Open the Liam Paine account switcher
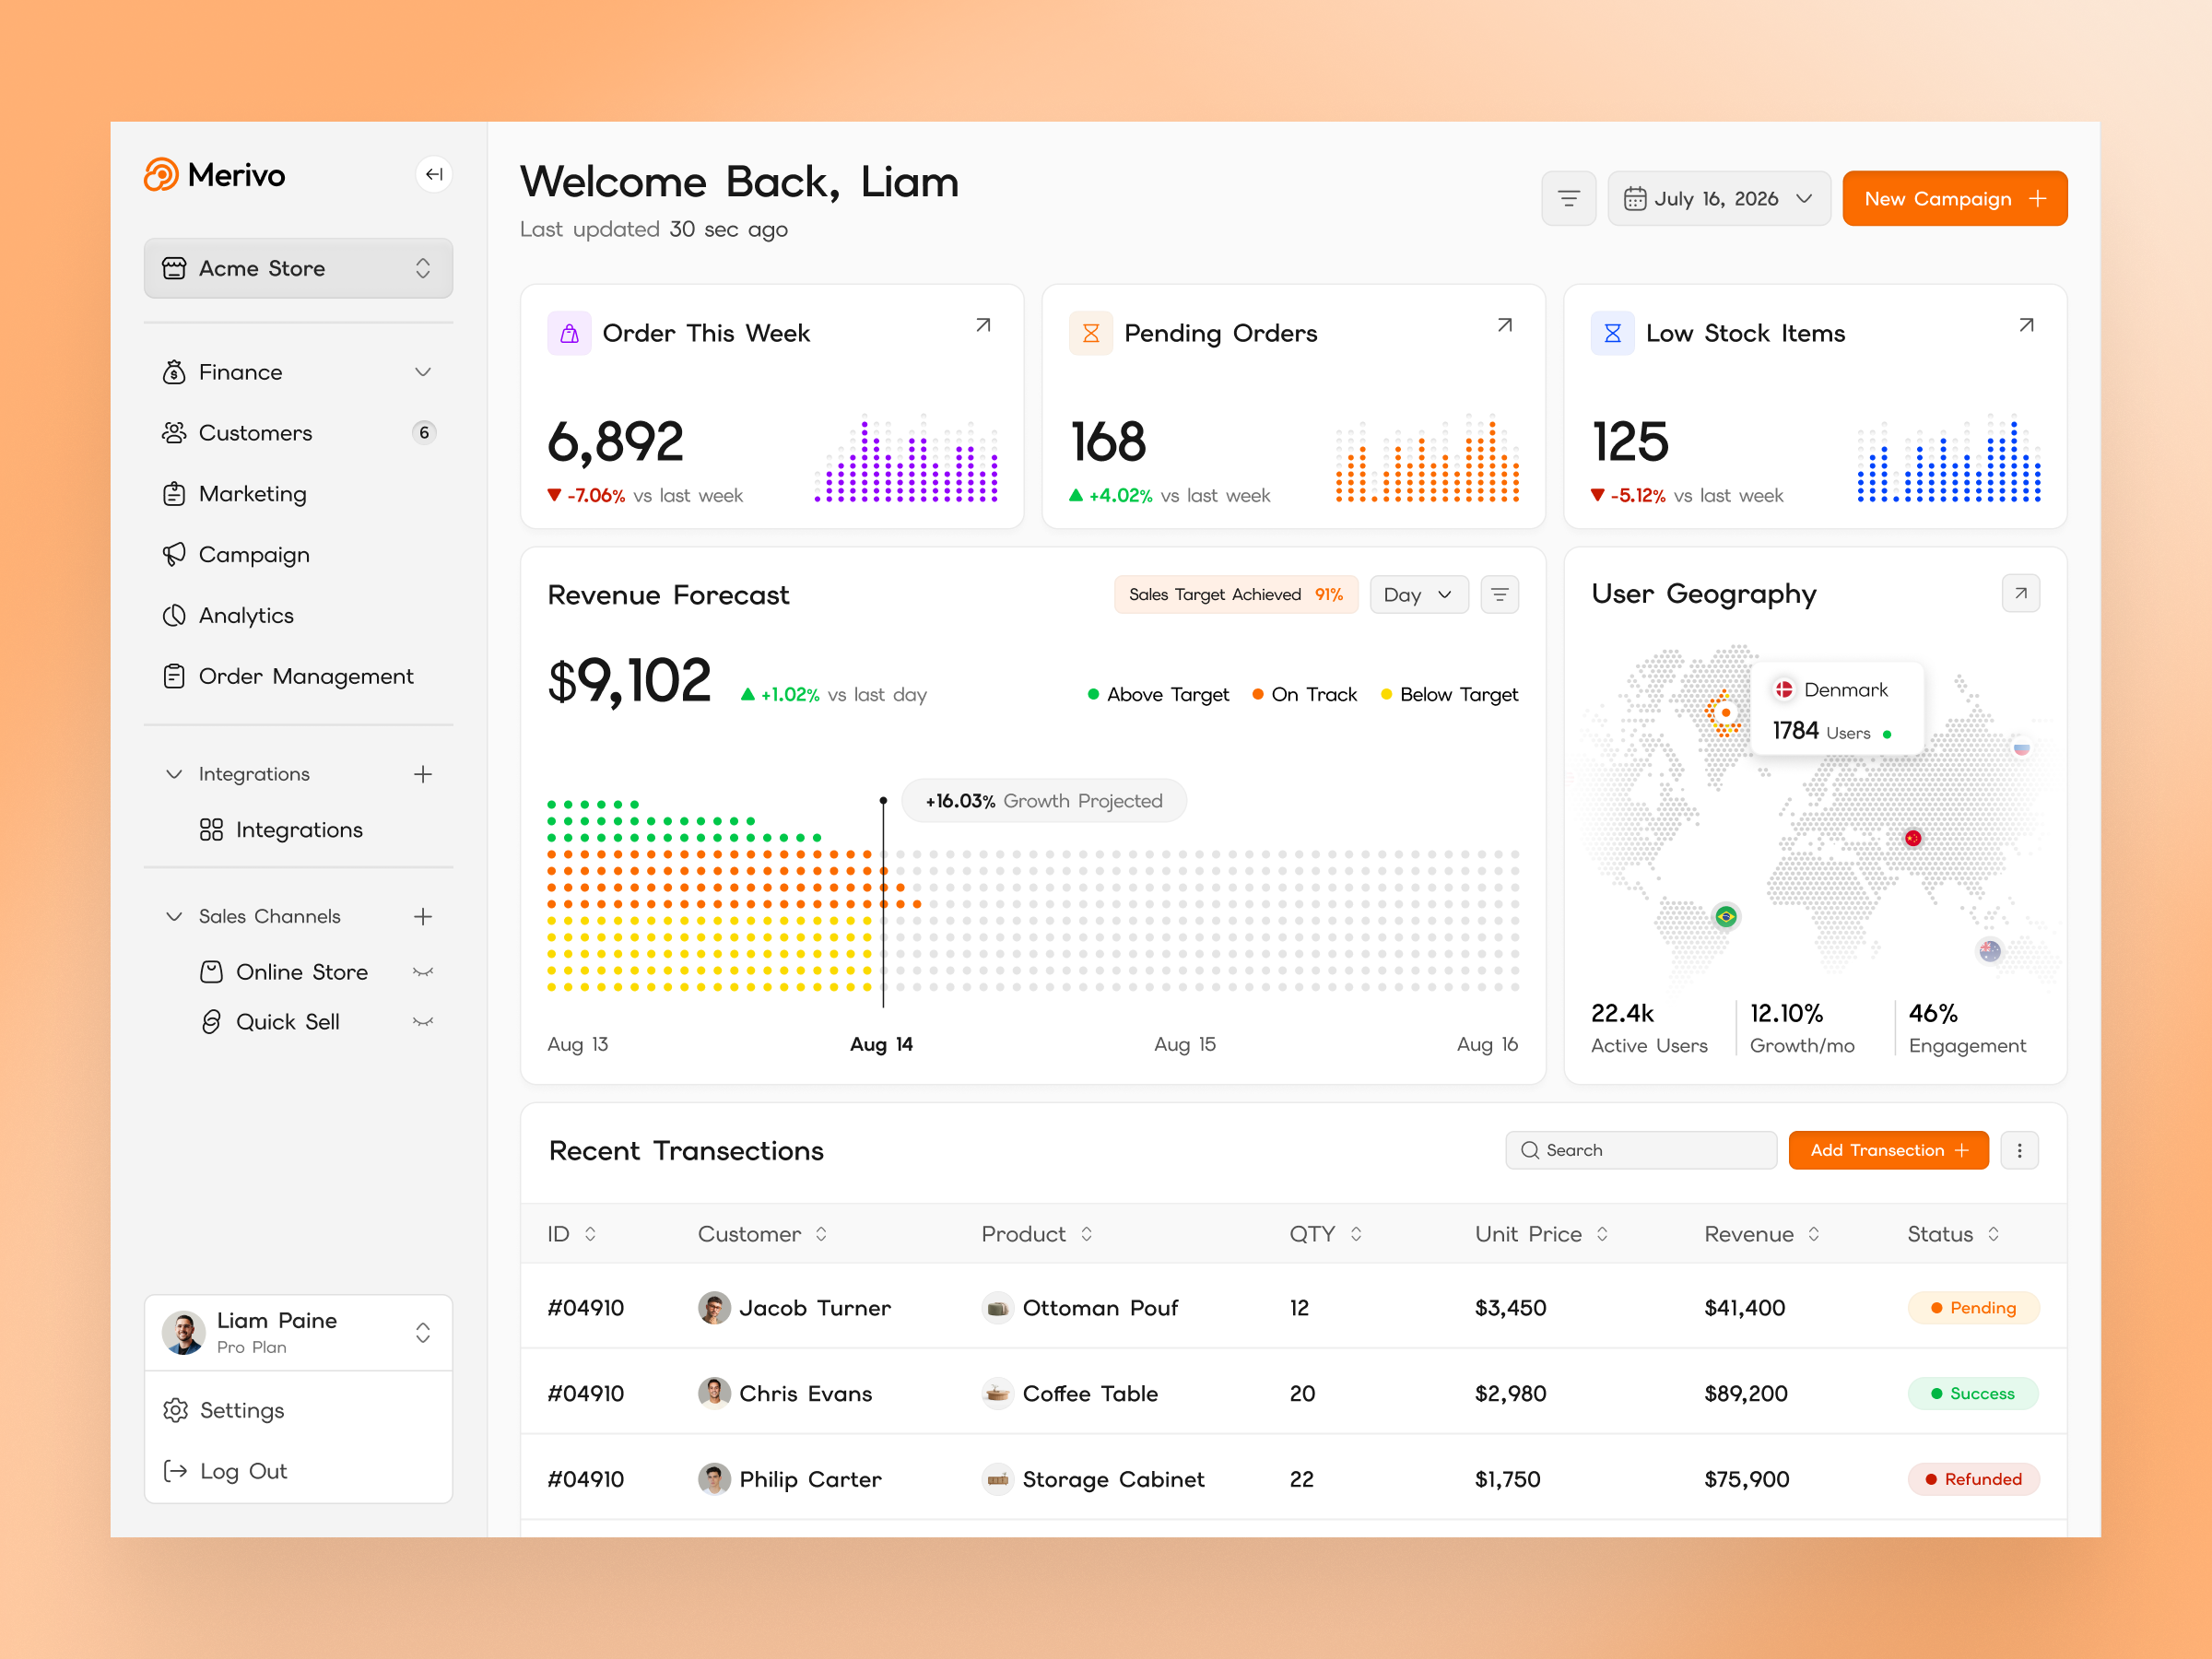The height and width of the screenshot is (1659, 2212). (298, 1332)
